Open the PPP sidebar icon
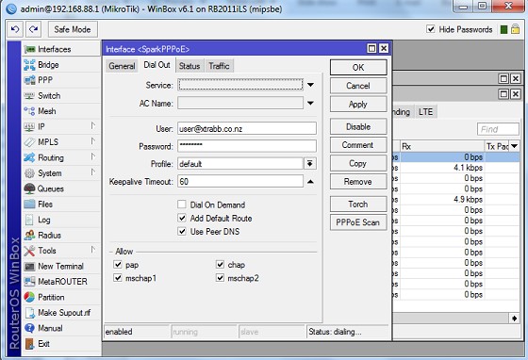This screenshot has height=360, width=528. coord(29,80)
